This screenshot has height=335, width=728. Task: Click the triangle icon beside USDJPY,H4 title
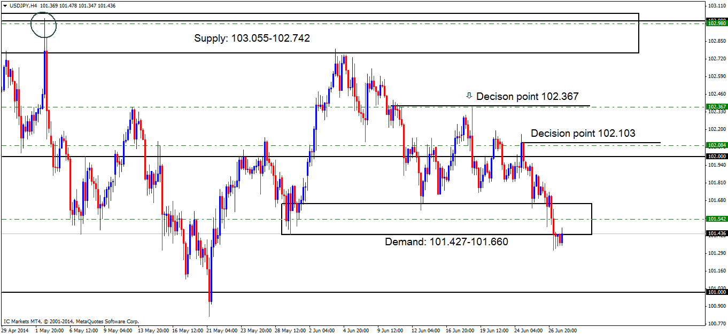pos(5,5)
